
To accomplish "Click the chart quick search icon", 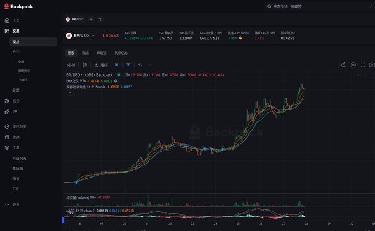I will tap(344, 65).
